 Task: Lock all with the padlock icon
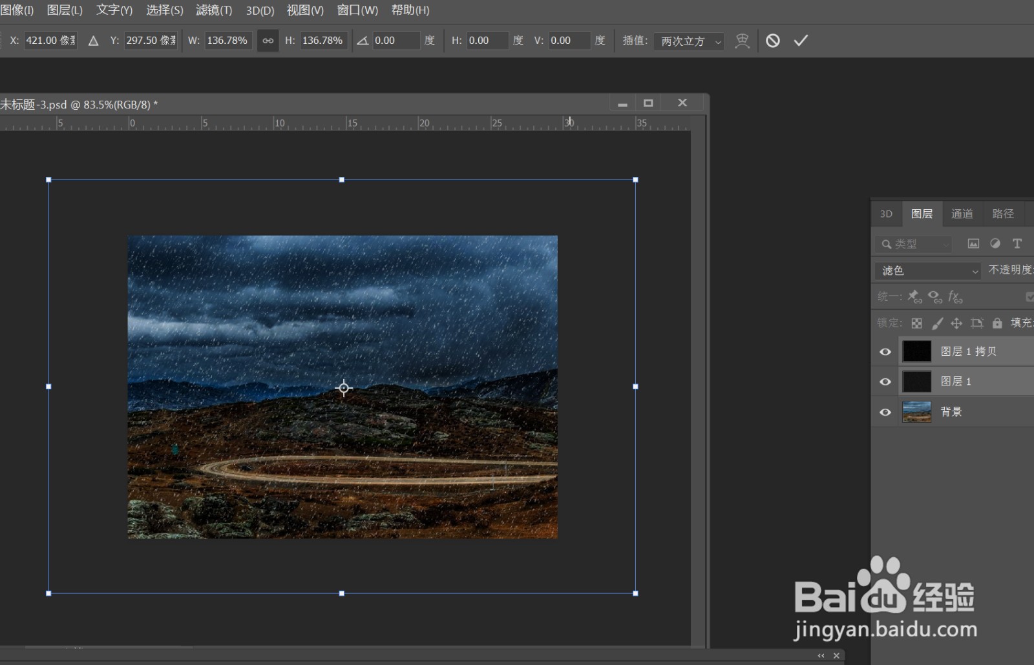point(997,323)
